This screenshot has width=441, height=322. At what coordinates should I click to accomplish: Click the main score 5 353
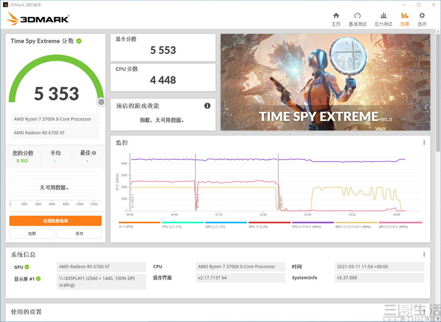coord(56,93)
